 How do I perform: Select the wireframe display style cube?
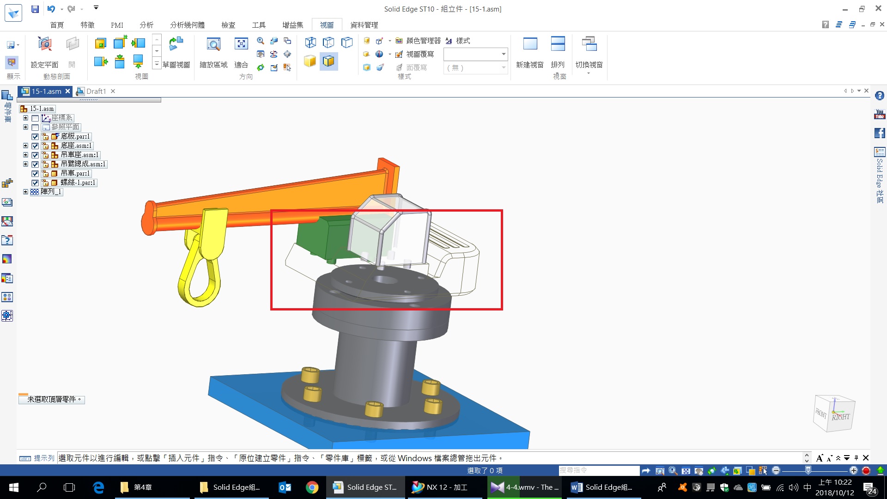(x=310, y=43)
